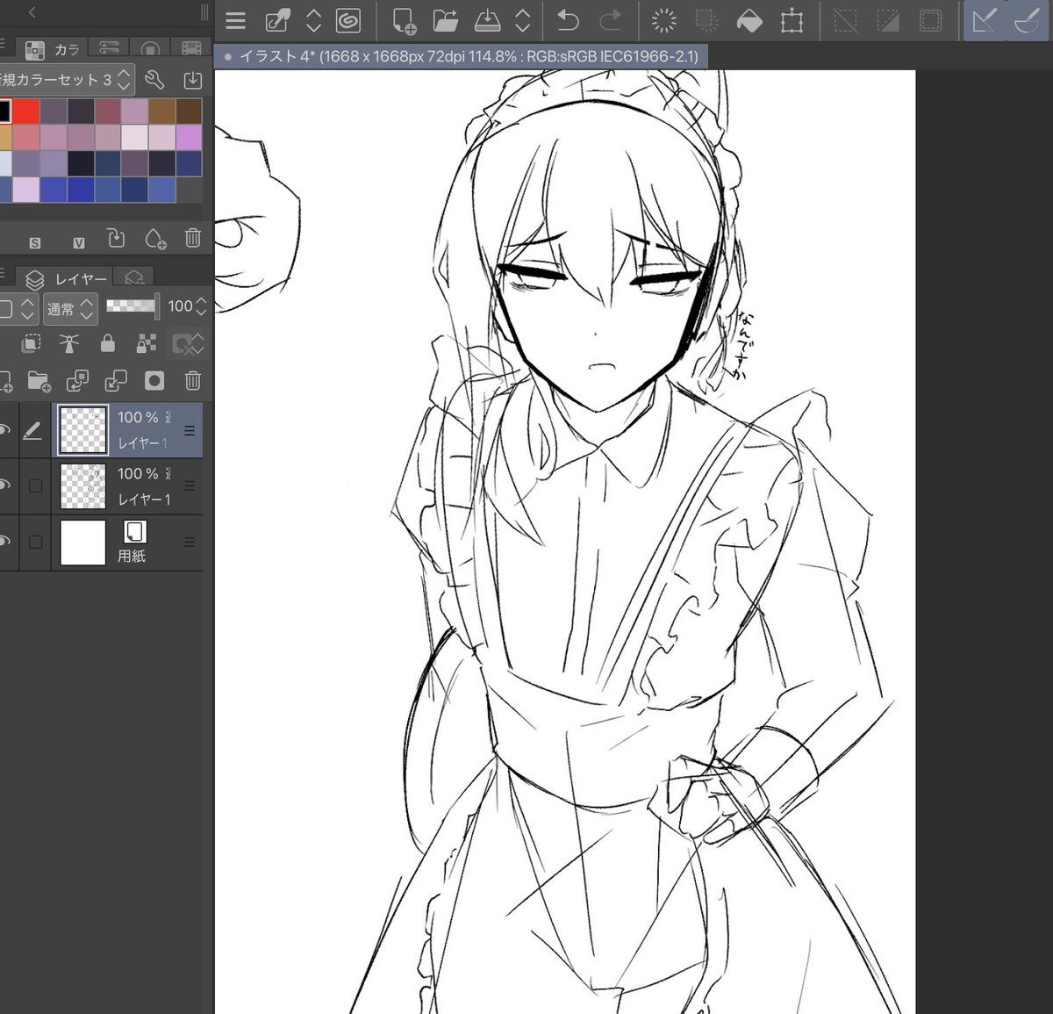
Task: Open the 通常 blending mode dropdown
Action: point(70,309)
